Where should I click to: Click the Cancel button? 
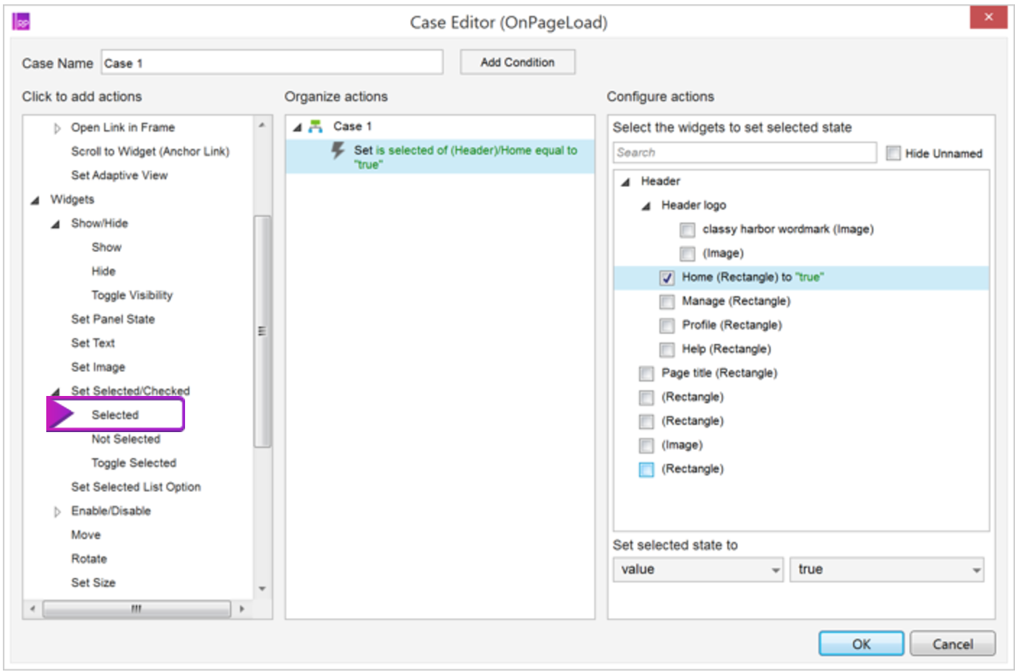[x=952, y=644]
